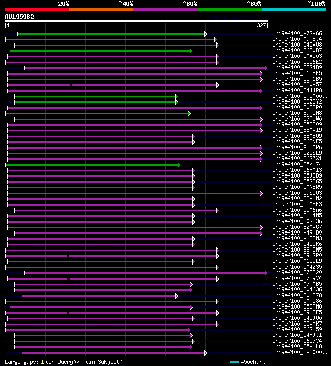Select label UniRef100_Q2USL9
The height and width of the screenshot is (366, 331).
297,153
